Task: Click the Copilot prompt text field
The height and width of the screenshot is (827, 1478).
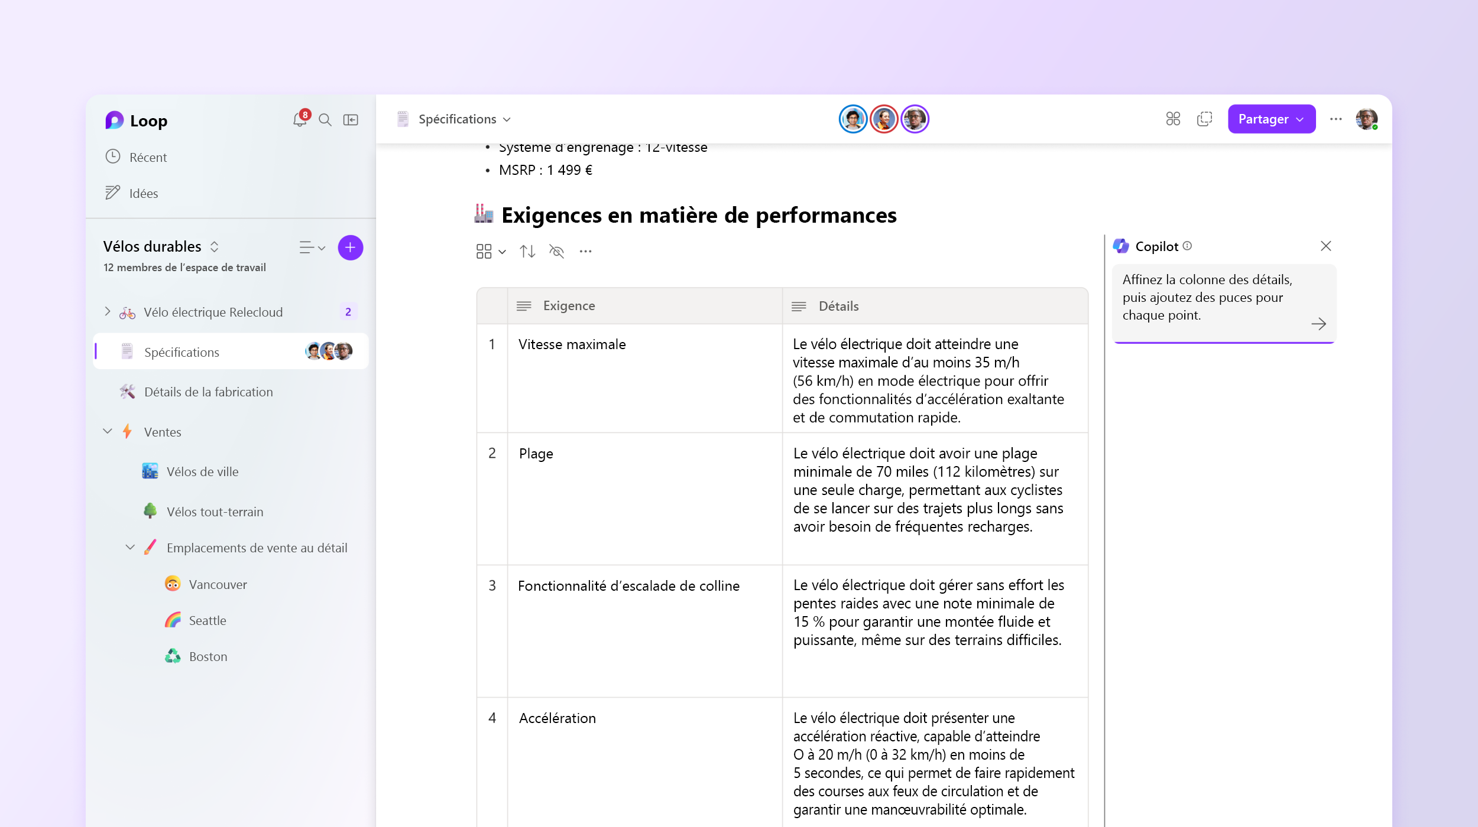Action: [x=1224, y=302]
